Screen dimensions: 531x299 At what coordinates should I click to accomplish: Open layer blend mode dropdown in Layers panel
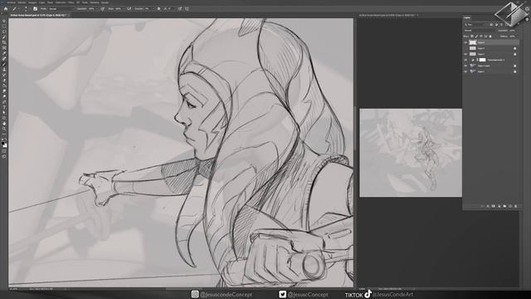click(x=480, y=31)
